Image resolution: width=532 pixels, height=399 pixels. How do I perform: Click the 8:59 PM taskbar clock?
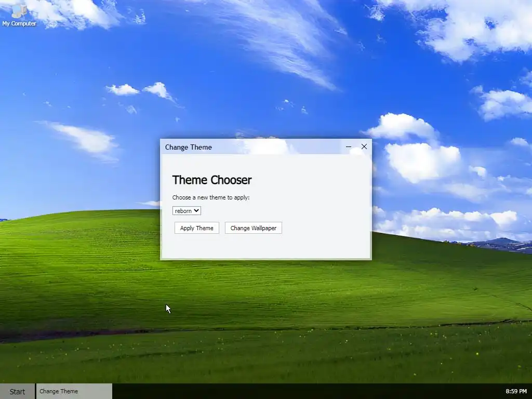tap(516, 391)
